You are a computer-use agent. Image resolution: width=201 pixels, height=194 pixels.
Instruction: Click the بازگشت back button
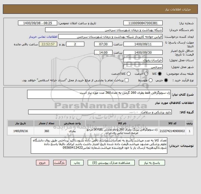point(60,163)
